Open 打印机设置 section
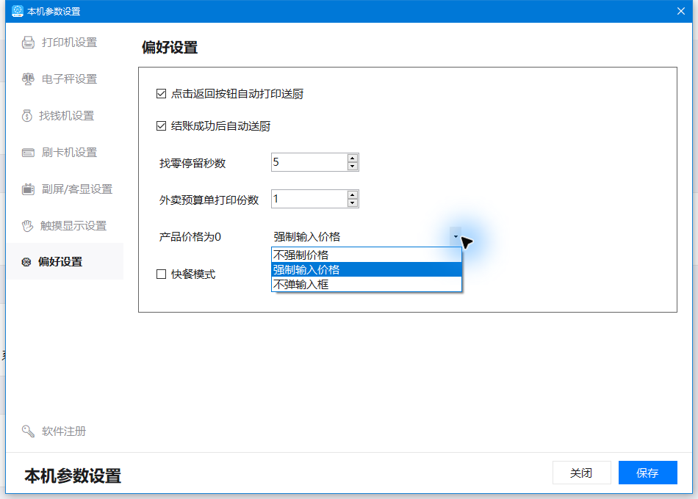The width and height of the screenshot is (698, 499). (65, 43)
